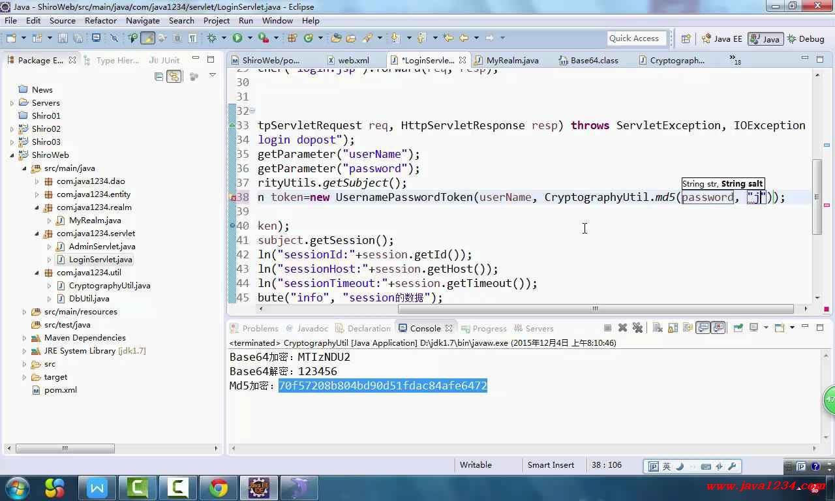Toggle Show Whitespace Characters button
Viewport: 835px width, 501px height.
tap(192, 38)
